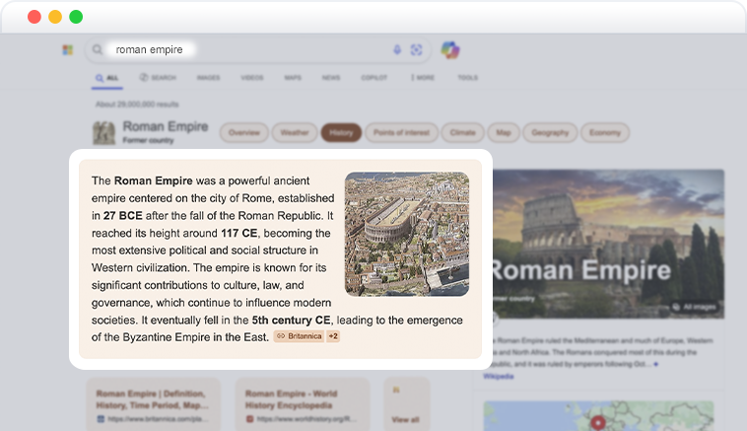The width and height of the screenshot is (747, 431).
Task: Open the map preview of Europe
Action: tap(598, 416)
